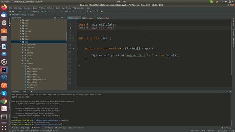
Task: Open Activities overview in top bar
Action: coord(5,1)
